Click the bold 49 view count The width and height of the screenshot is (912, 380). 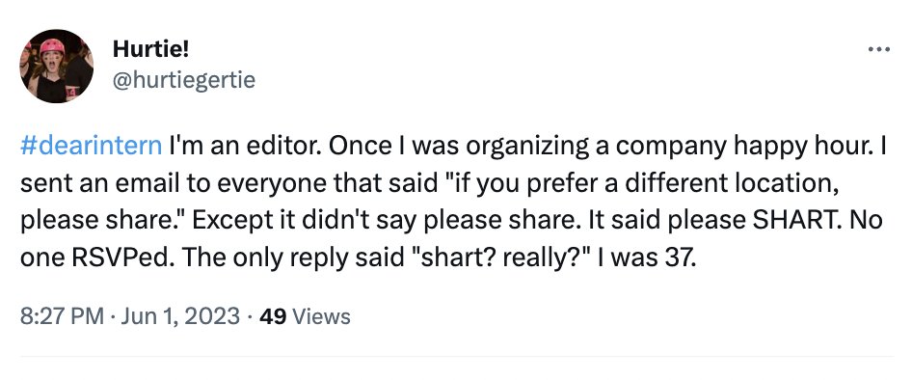pyautogui.click(x=273, y=316)
